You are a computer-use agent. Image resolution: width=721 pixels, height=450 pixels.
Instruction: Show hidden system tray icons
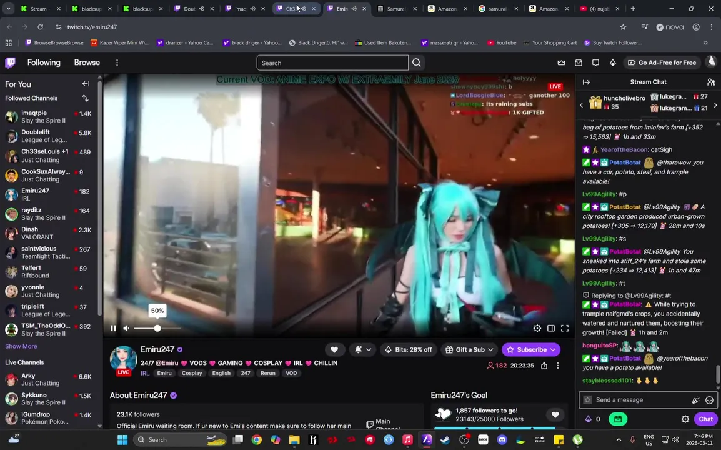coord(619,440)
